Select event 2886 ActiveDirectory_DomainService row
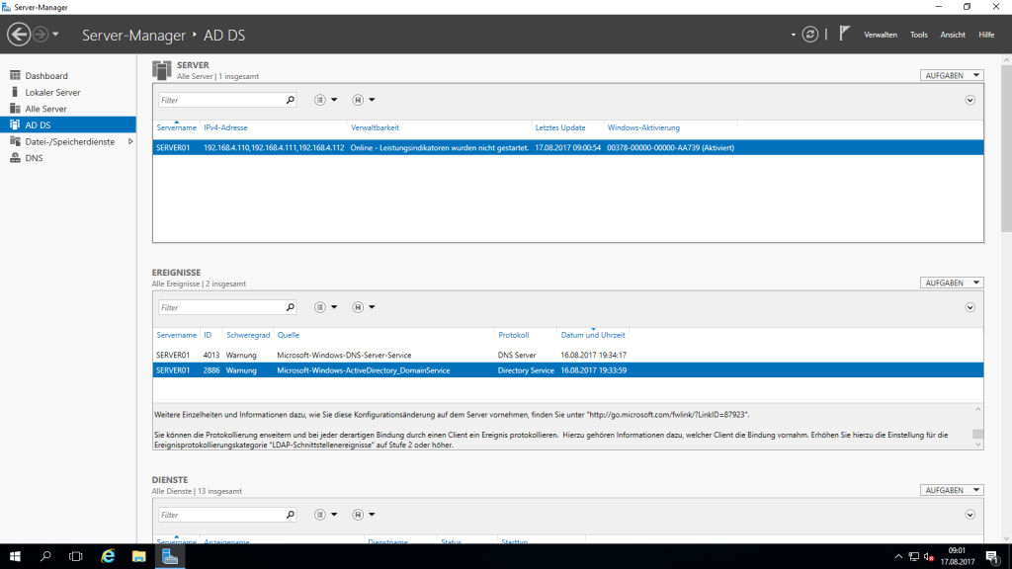Image resolution: width=1012 pixels, height=569 pixels. pos(568,370)
